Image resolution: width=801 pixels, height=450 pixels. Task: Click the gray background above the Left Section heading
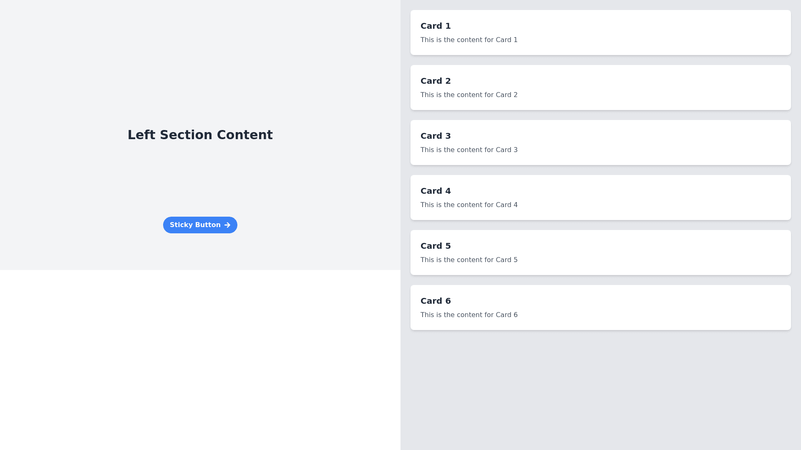200,62
